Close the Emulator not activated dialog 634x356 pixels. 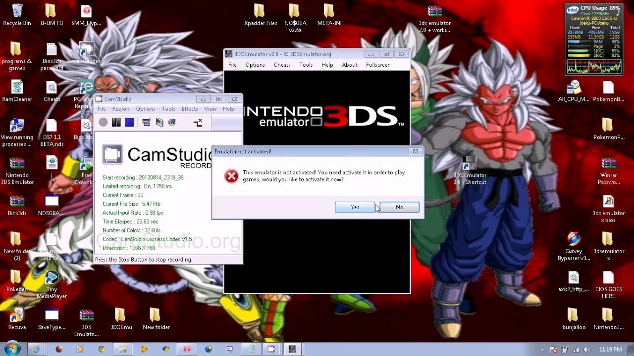416,151
